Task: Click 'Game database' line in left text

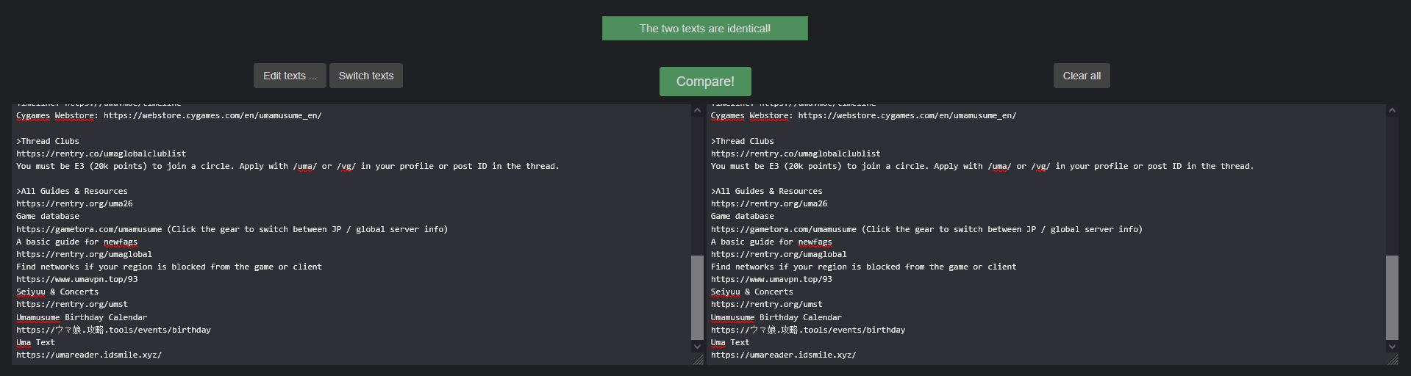Action: pyautogui.click(x=48, y=216)
